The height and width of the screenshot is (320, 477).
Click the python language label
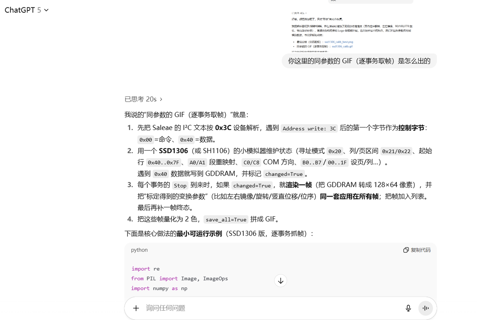[x=139, y=250]
